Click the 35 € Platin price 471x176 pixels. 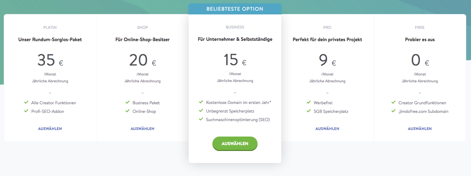50,60
